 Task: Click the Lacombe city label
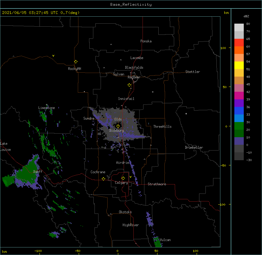click(x=137, y=58)
